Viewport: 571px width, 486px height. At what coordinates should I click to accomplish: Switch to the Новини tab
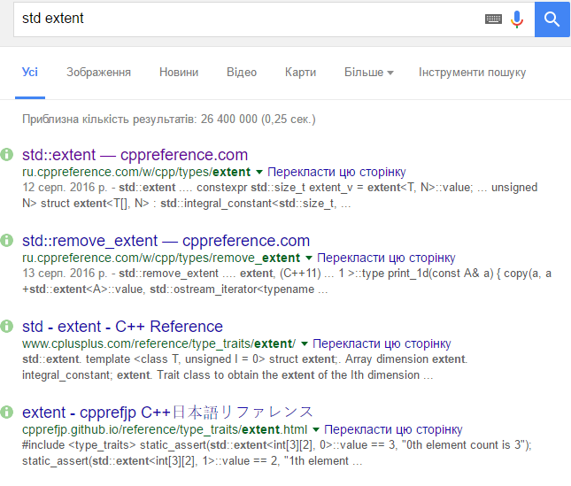179,73
